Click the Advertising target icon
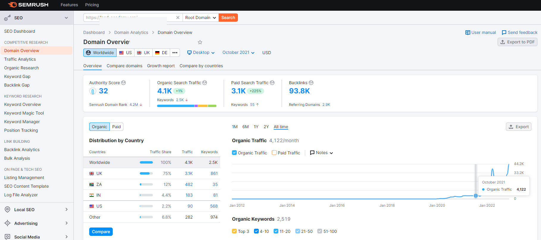 pyautogui.click(x=7, y=223)
